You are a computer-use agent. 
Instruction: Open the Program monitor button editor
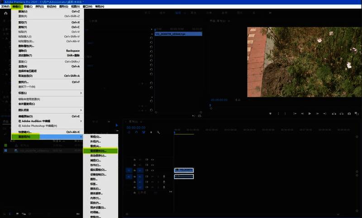pyautogui.click(x=356, y=114)
